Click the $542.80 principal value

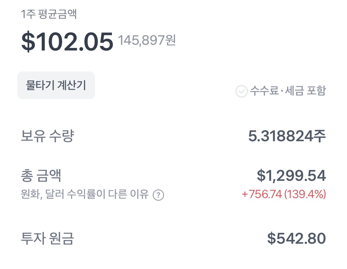click(296, 239)
